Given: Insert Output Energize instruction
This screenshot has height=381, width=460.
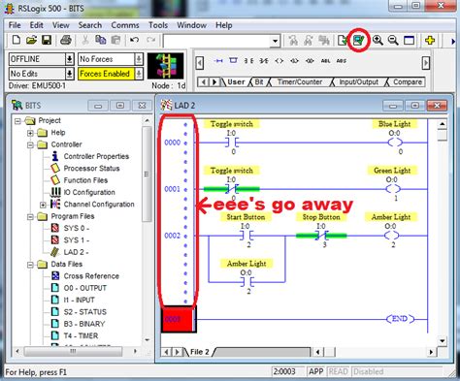Looking at the screenshot, I should (x=279, y=61).
